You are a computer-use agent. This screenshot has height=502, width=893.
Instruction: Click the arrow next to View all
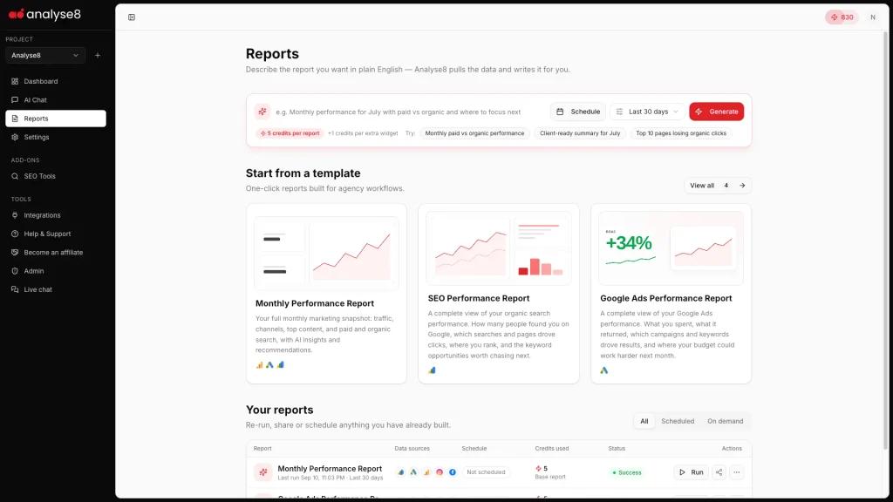[x=742, y=186]
